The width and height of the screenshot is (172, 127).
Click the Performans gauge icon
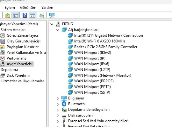[x=3, y=58]
